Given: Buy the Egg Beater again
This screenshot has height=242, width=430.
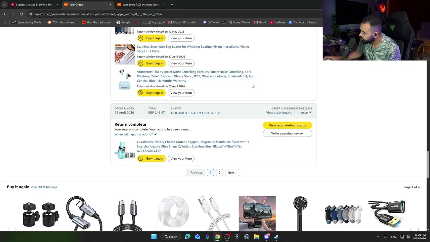Looking at the screenshot, I should pos(151,63).
